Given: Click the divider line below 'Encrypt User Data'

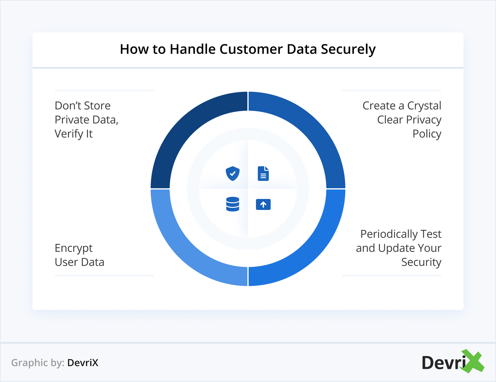Looking at the screenshot, I should coord(104,276).
